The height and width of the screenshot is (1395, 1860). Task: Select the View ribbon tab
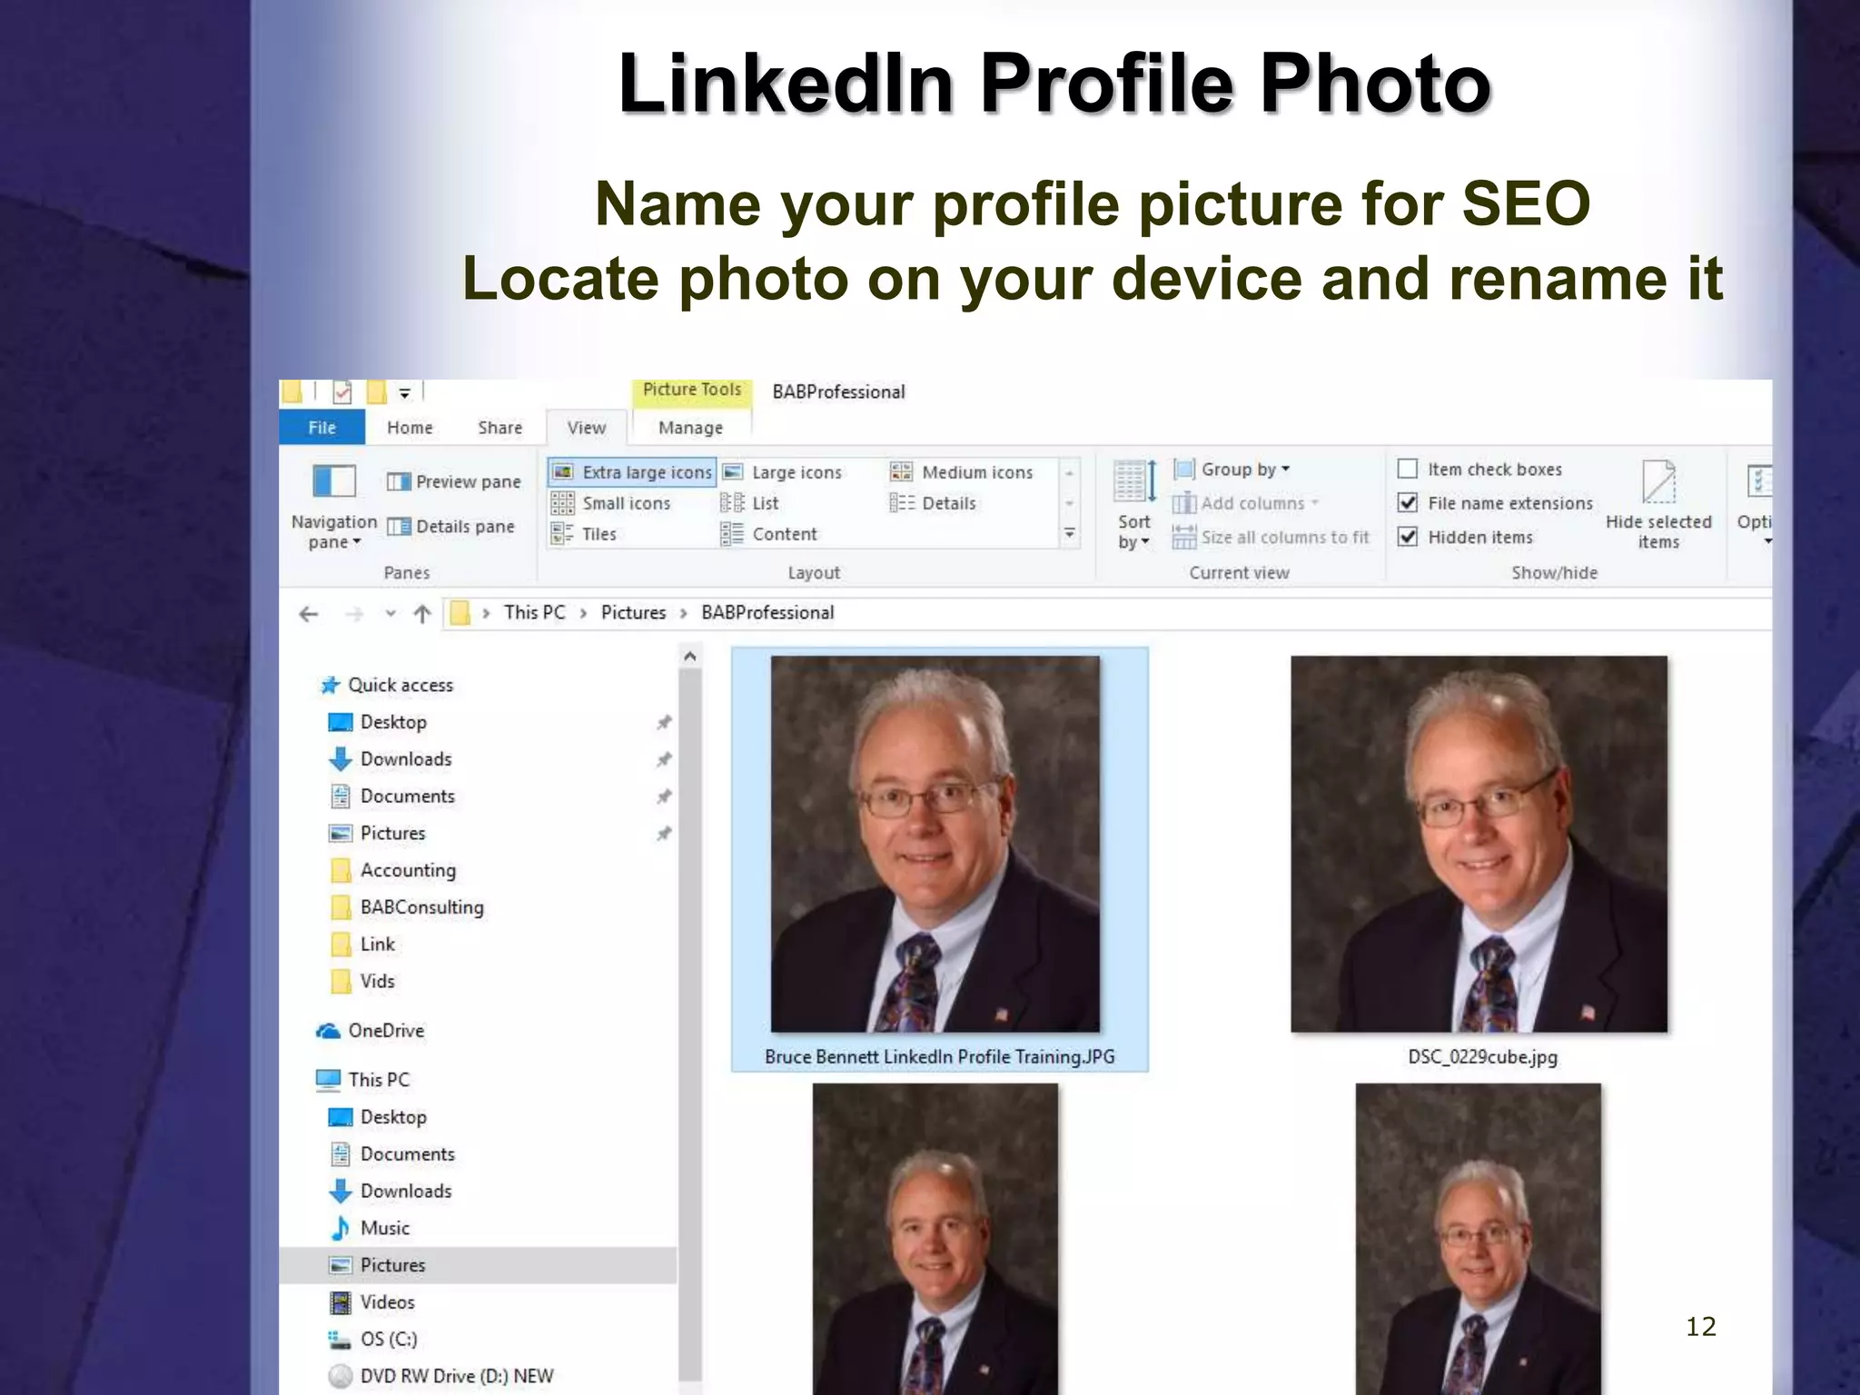click(x=587, y=428)
